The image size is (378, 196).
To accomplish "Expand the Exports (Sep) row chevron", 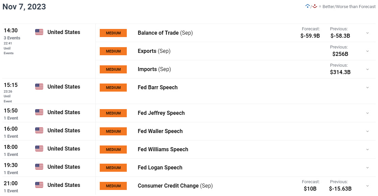I will pyautogui.click(x=368, y=51).
